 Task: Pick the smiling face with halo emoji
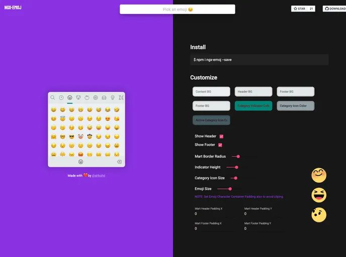pyautogui.click(x=63, y=118)
